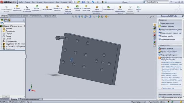This screenshot has height=103, width=184.
Task: Click Save floppy-disk icon
Action: point(83,2)
